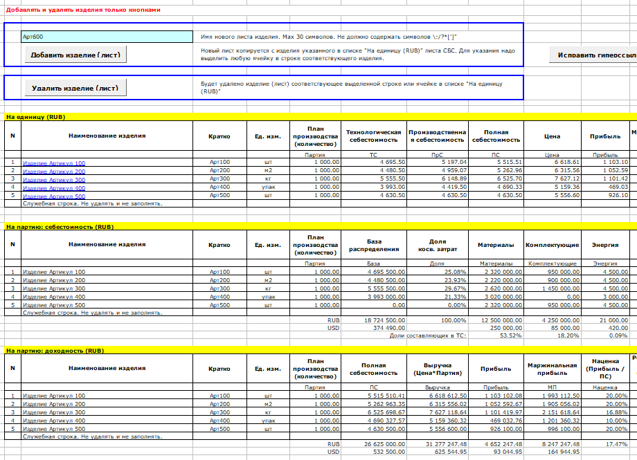Open the 'Изделие Артикул 100' hyperlink
The height and width of the screenshot is (460, 637).
54,163
